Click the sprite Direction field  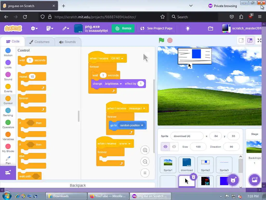[231, 147]
